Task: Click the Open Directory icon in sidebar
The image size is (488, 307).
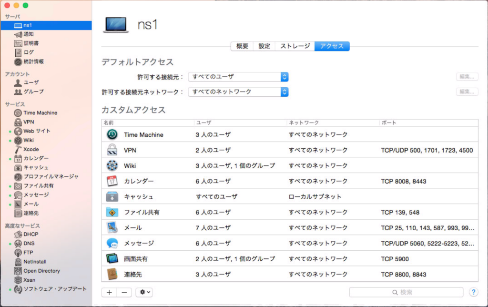Action: coord(18,271)
